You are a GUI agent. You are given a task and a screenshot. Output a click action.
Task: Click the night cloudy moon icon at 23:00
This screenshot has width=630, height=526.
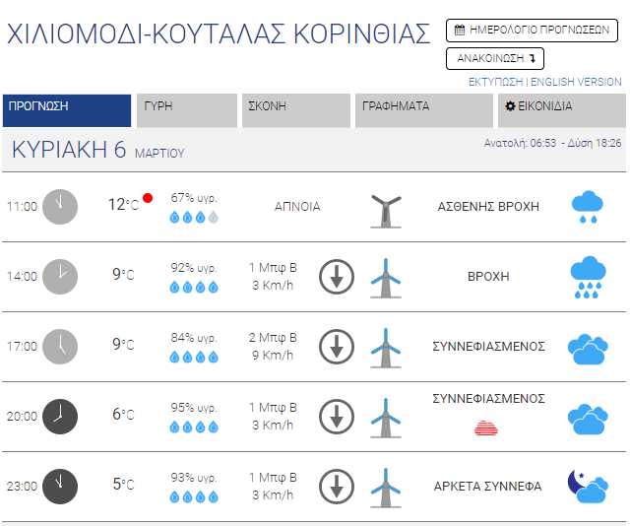click(588, 485)
